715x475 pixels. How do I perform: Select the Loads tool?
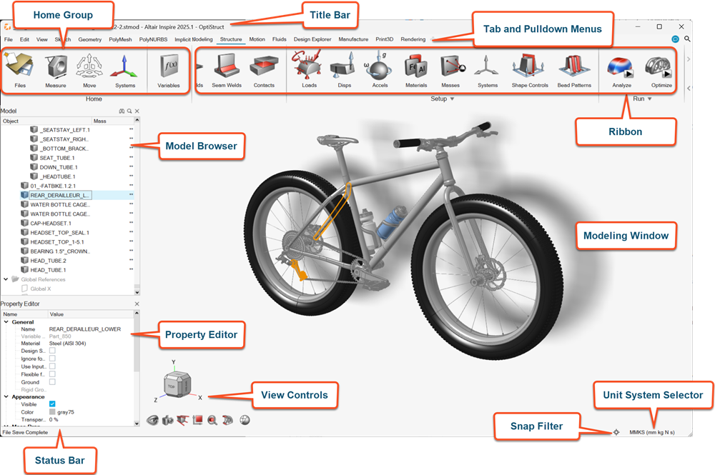tap(309, 70)
